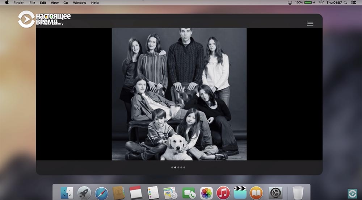Screen dimensions: 362x200
Task: Select the second gallery page dot
Action: [x=175, y=167]
